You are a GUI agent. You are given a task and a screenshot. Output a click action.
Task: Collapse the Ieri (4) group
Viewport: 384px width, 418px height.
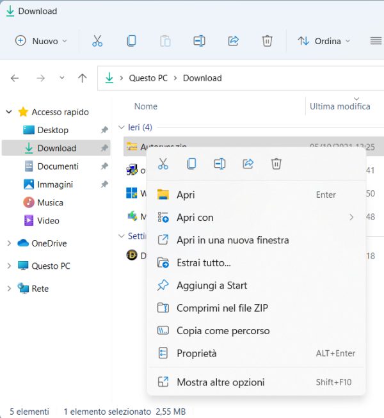pyautogui.click(x=122, y=127)
